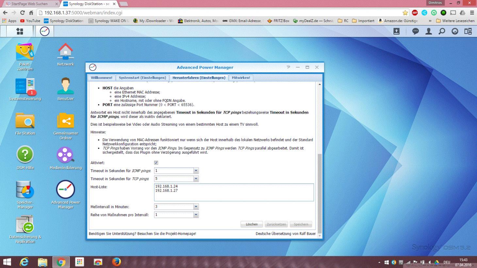
Task: Launch File Station from the desktop
Action: coord(25,124)
